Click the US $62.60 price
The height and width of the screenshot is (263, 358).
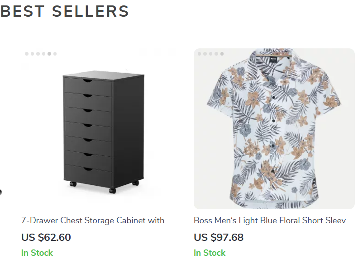[x=46, y=237]
